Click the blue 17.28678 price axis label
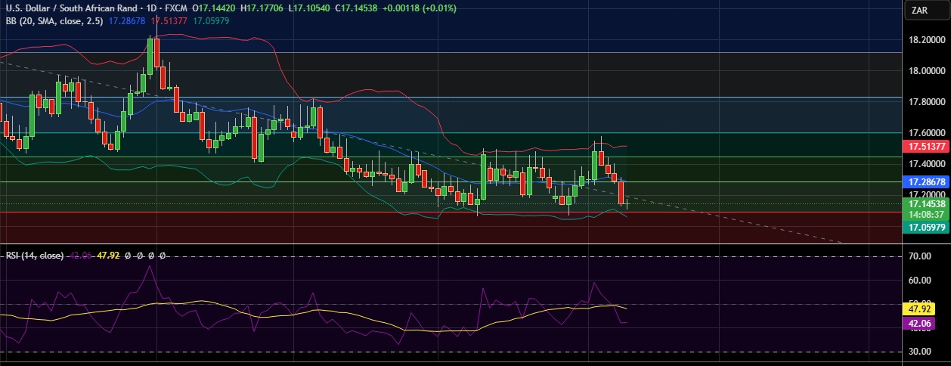The height and width of the screenshot is (366, 951). click(x=927, y=182)
